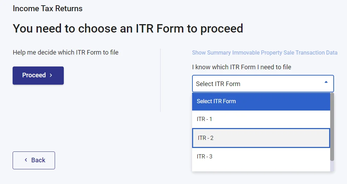Click the blue Proceed button
The image size is (347, 184).
tap(38, 75)
